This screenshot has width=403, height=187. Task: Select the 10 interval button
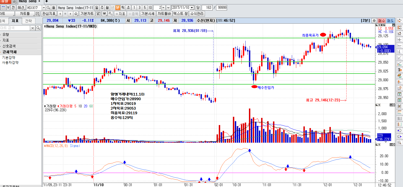(150, 8)
